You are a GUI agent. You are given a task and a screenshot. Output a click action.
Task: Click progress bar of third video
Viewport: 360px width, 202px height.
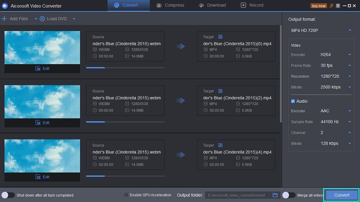click(125, 176)
